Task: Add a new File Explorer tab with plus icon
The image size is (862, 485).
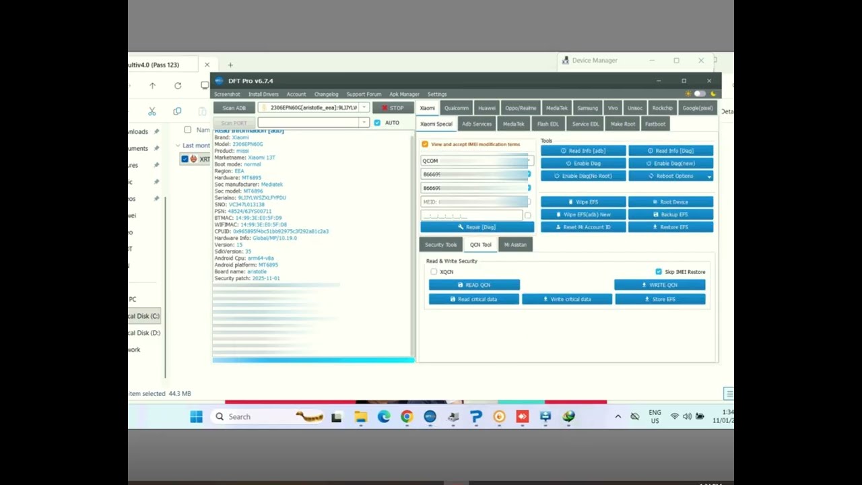Action: click(230, 65)
